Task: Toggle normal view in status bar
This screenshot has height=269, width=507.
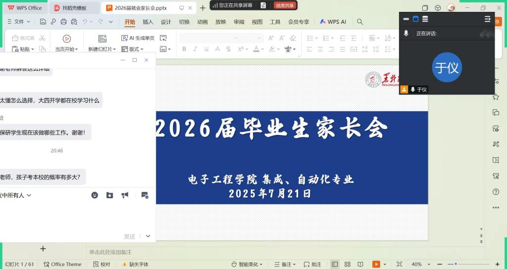Action: coord(335,265)
